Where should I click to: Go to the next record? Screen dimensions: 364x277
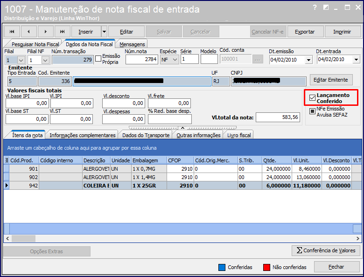[x=46, y=32]
